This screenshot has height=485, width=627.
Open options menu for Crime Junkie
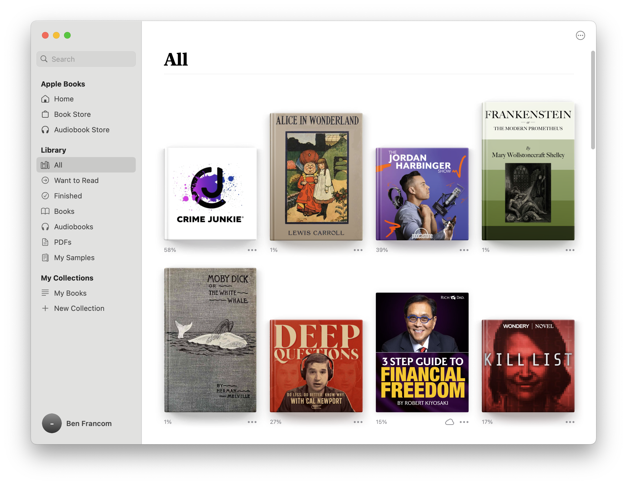(x=252, y=250)
